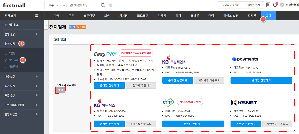Click the 필수 설정 badge
The width and height of the screenshot is (299, 134).
pos(81,27)
